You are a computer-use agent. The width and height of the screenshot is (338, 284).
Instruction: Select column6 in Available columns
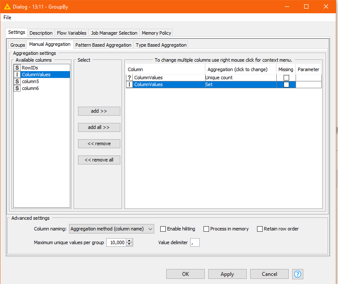[42, 88]
